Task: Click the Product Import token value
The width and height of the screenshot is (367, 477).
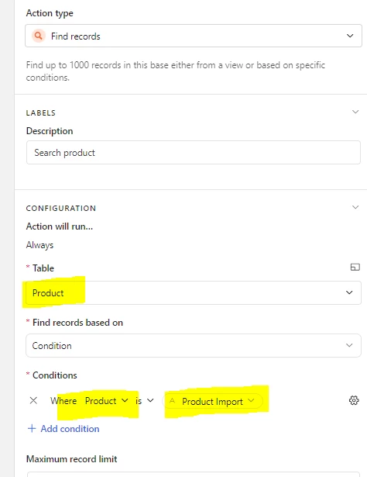Action: (x=212, y=402)
